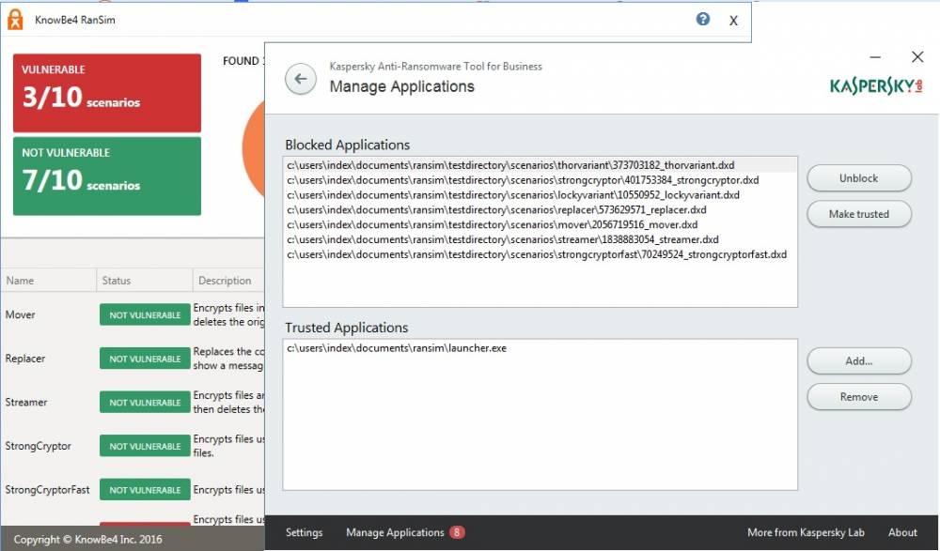Click the back arrow in Kaspersky window

tap(301, 79)
